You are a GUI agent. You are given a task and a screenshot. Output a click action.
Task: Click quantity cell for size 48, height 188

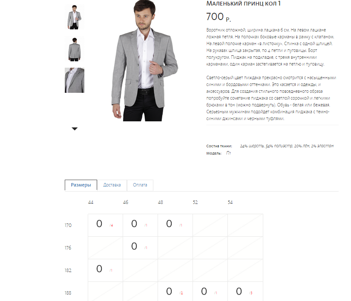(175, 292)
